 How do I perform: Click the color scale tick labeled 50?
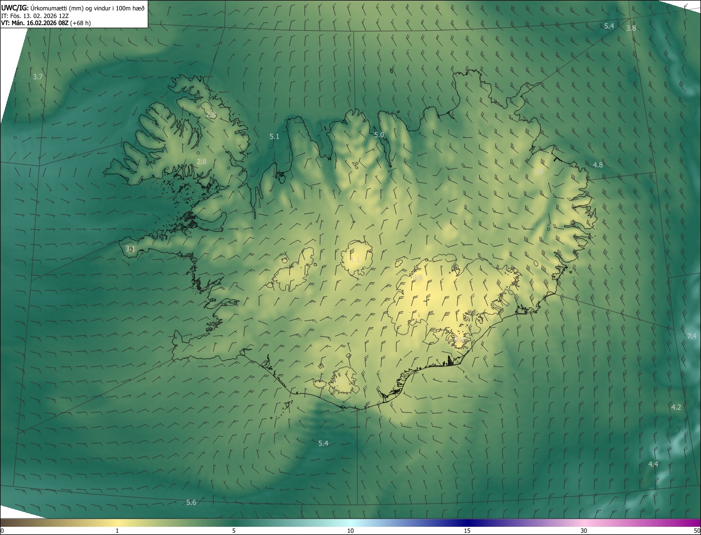pos(697,531)
